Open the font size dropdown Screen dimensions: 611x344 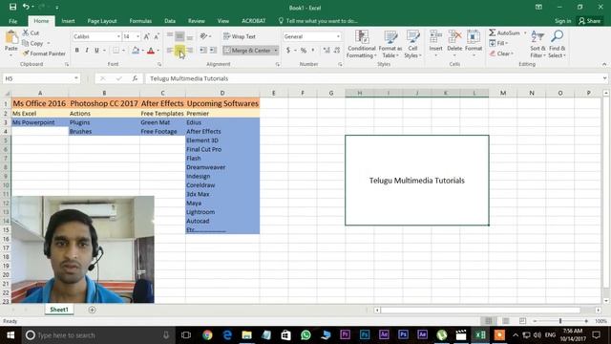(137, 36)
